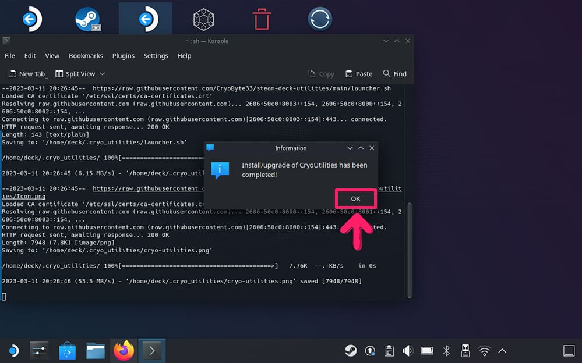Viewport: 582px width, 363px height.
Task: Click the 'Length: 7948 (7.8K) [image/png]' terminal line
Action: point(58,243)
